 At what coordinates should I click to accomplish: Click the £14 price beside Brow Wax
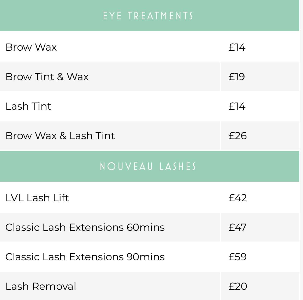pyautogui.click(x=237, y=47)
